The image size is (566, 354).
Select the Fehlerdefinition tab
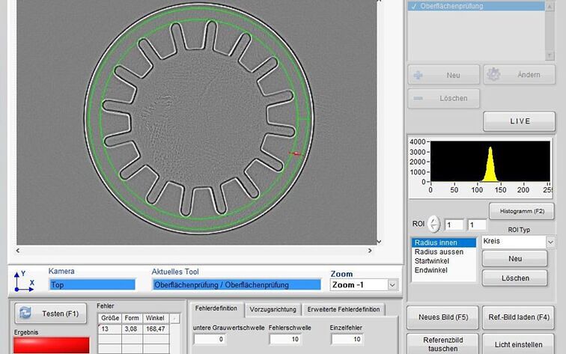(x=216, y=308)
